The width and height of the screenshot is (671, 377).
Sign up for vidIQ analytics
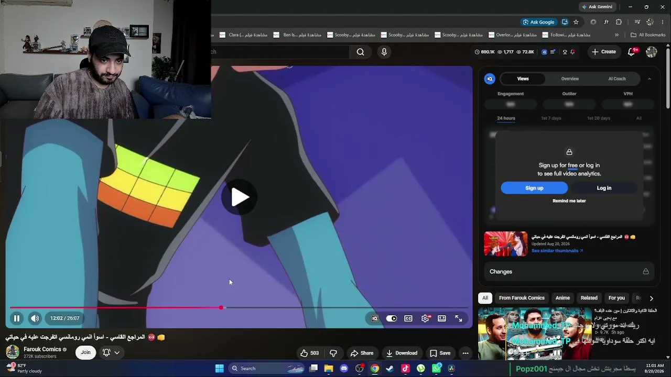point(534,188)
